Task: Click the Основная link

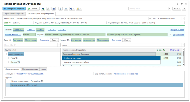Action: tap(180, 35)
